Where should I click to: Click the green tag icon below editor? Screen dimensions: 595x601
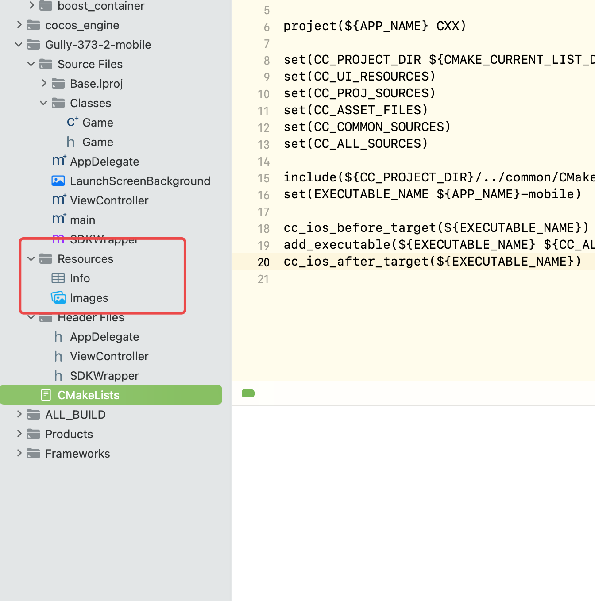click(248, 393)
